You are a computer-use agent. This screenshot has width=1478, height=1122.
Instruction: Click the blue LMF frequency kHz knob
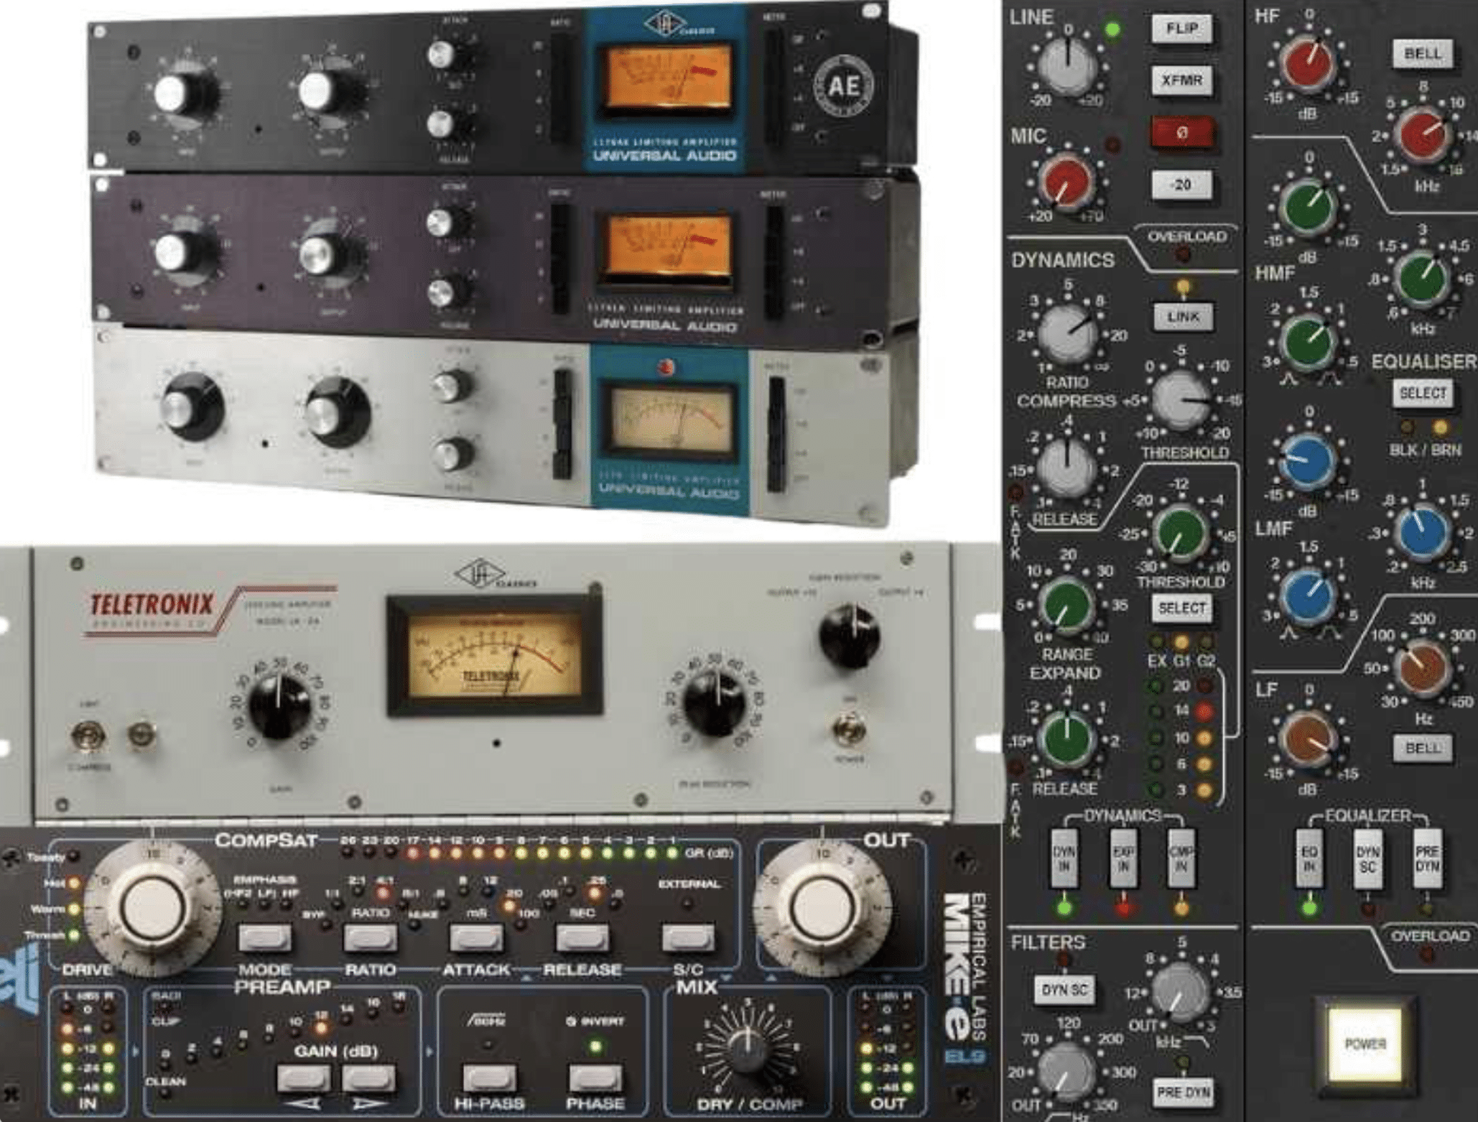coord(1422,532)
